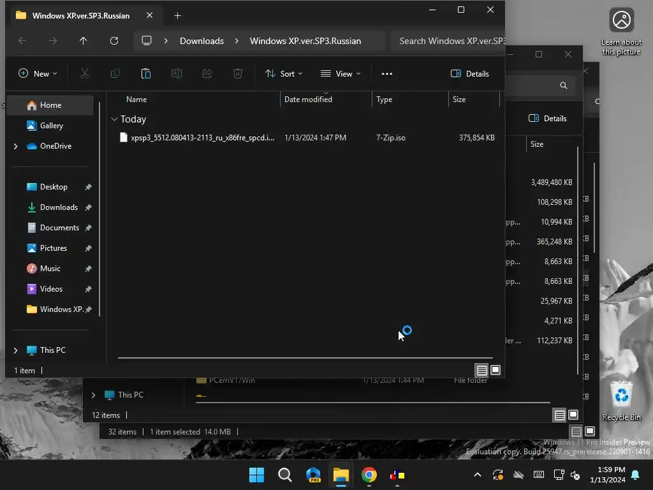This screenshot has height=490, width=653.
Task: Show hidden system tray icons chevron
Action: (478, 475)
